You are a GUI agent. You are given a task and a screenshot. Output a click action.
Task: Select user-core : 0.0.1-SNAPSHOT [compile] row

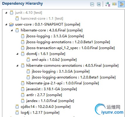point(48,24)
